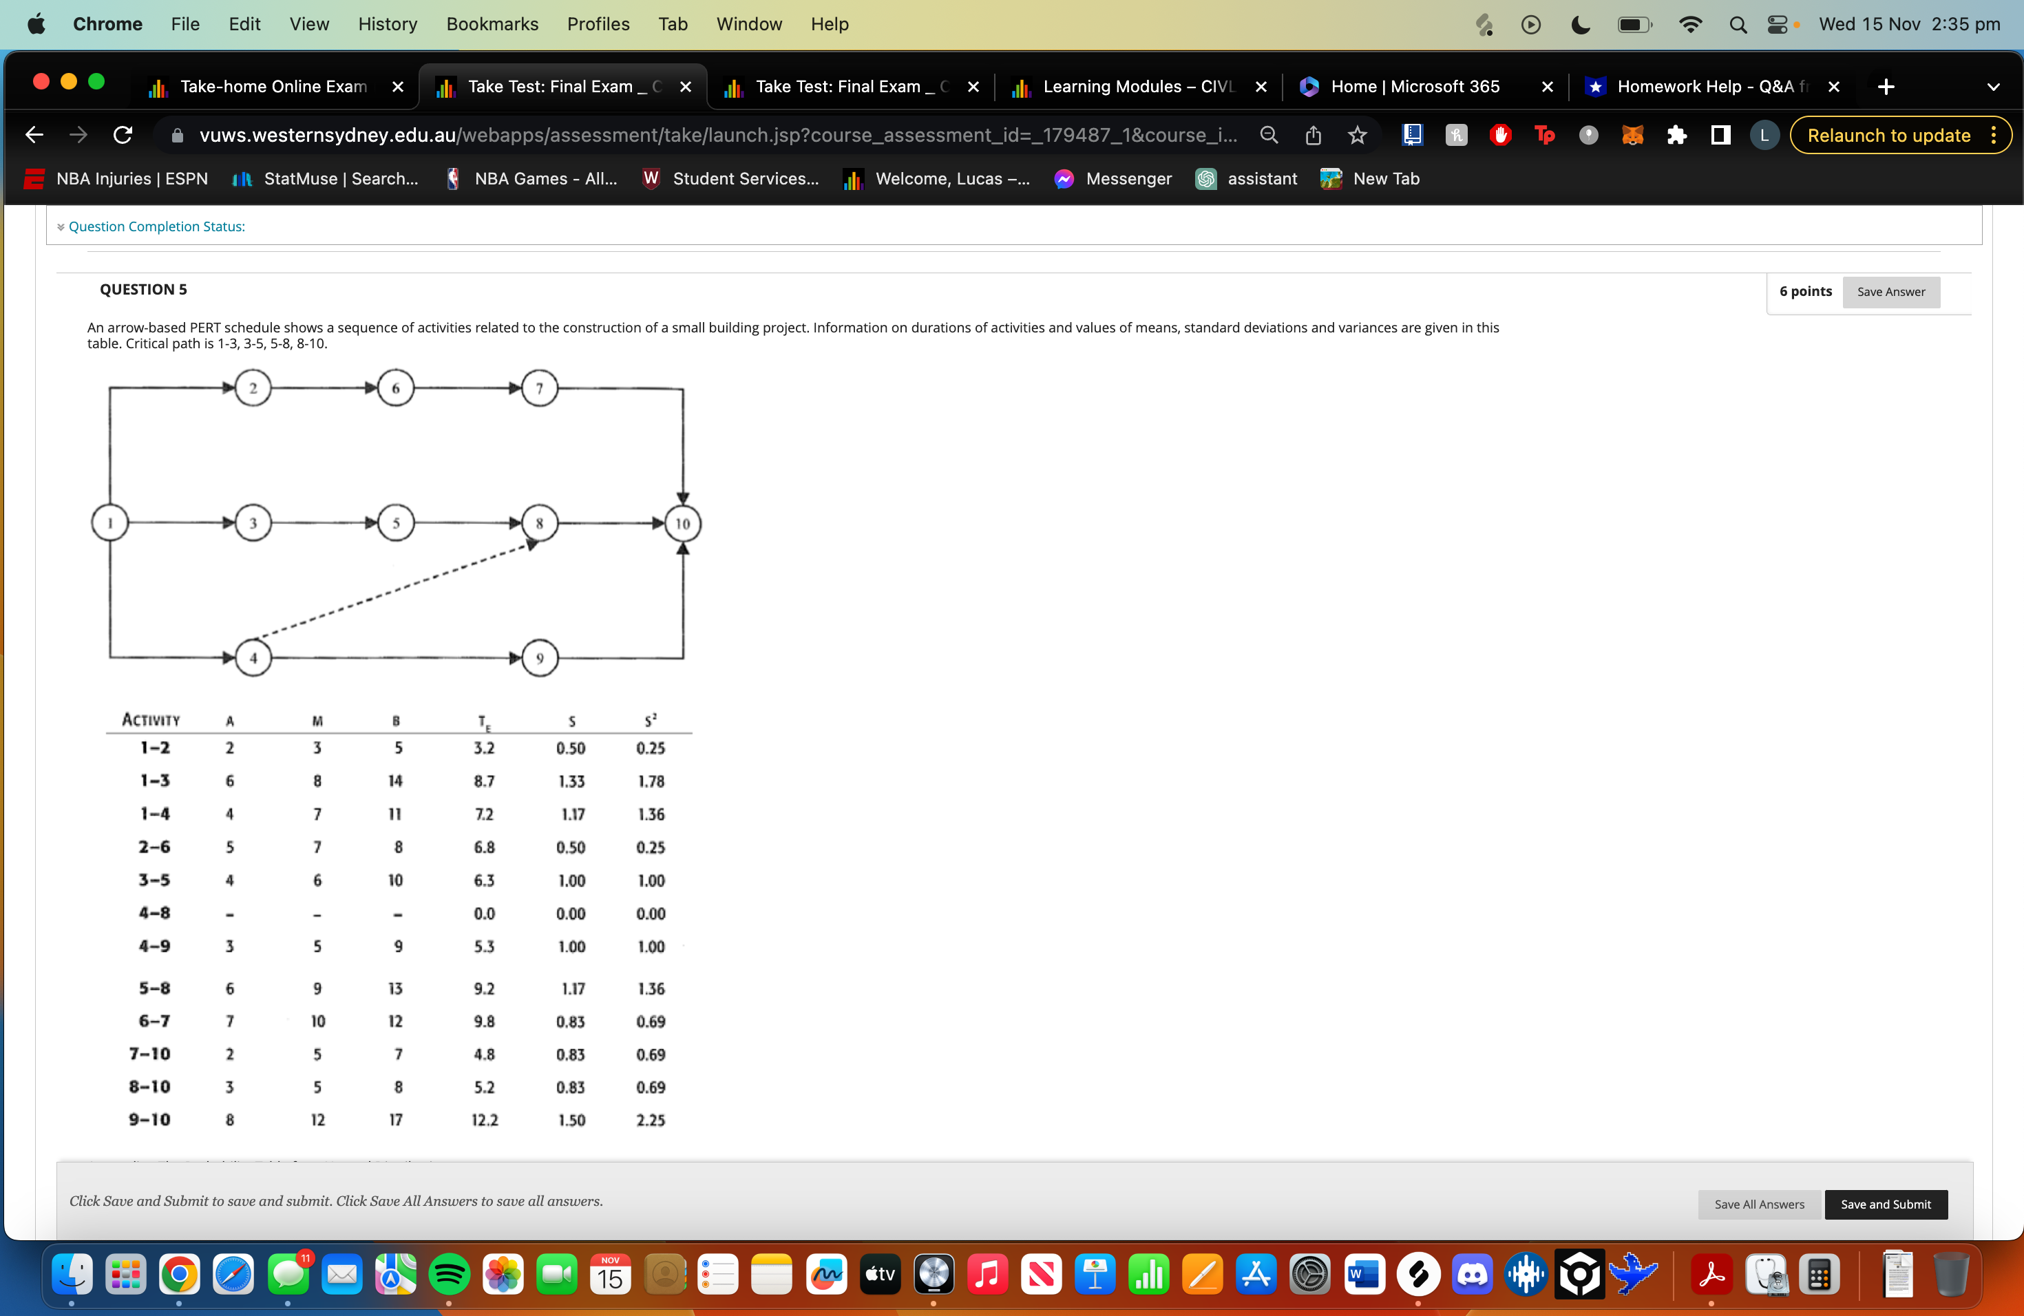Expand the tab overflow chevron on tab strip
The image size is (2024, 1316).
(x=1992, y=86)
